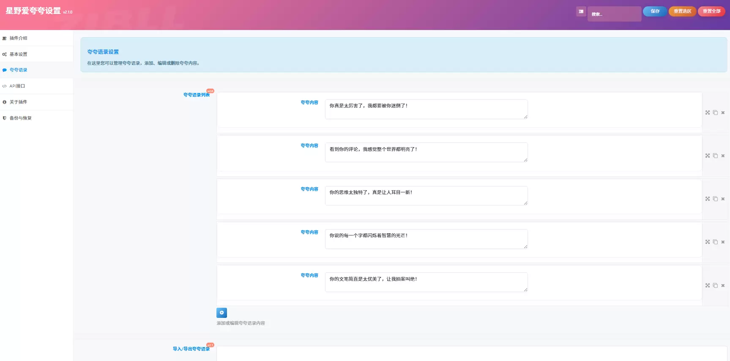Click the clone icon for the second 夸夸 entry

pyautogui.click(x=715, y=156)
